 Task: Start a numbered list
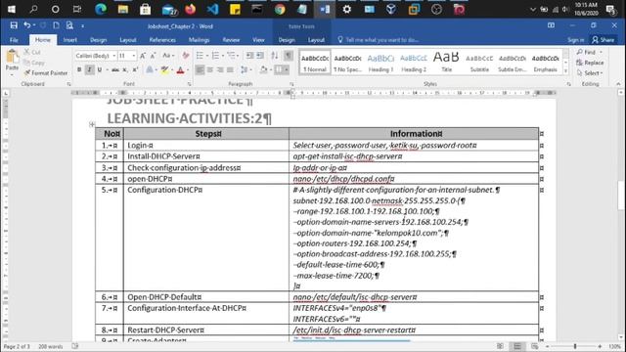[215, 56]
